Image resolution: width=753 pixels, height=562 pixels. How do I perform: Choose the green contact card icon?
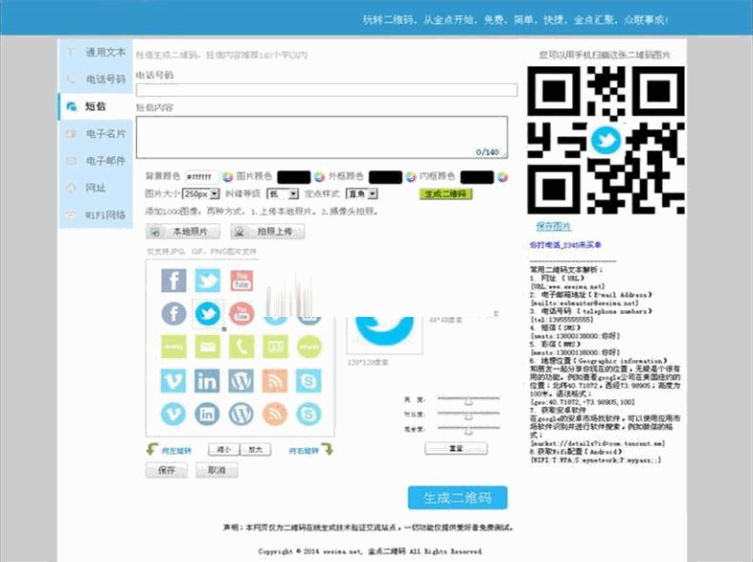275,347
